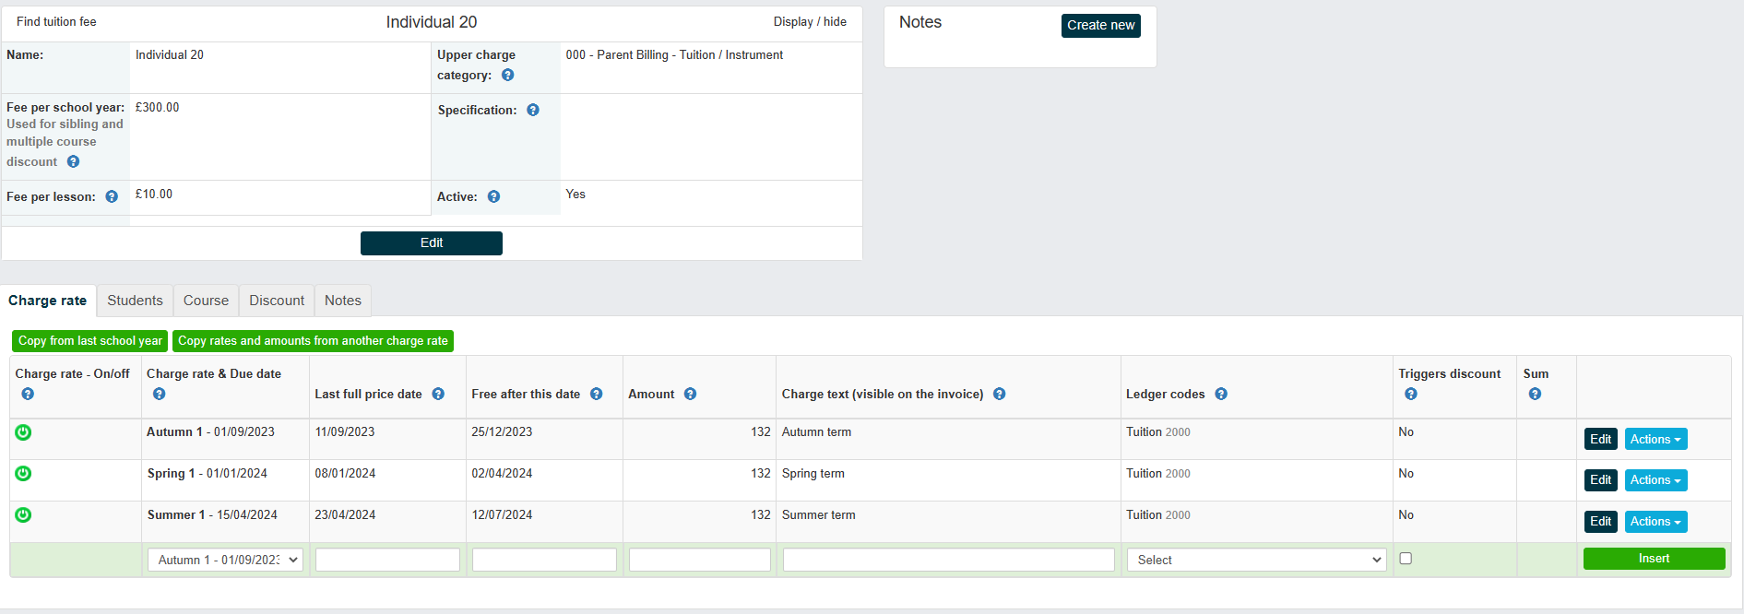Click help icon next to Active label
1744x614 pixels.
tap(493, 196)
